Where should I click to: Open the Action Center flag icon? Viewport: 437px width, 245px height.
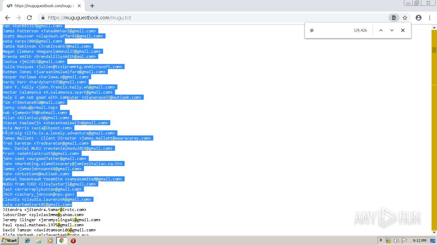[x=405, y=241]
